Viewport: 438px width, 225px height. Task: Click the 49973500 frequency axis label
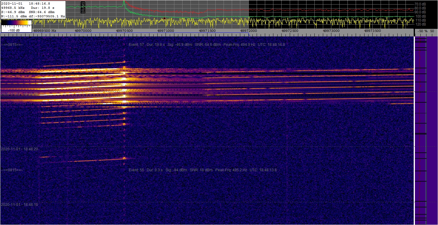[x=373, y=31]
